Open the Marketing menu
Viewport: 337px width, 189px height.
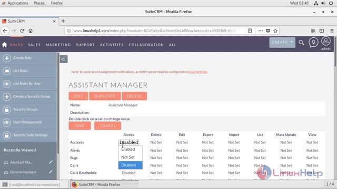pos(58,45)
